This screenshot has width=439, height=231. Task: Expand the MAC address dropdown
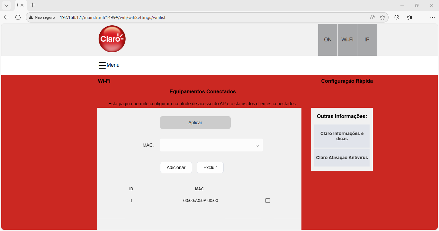click(257, 145)
